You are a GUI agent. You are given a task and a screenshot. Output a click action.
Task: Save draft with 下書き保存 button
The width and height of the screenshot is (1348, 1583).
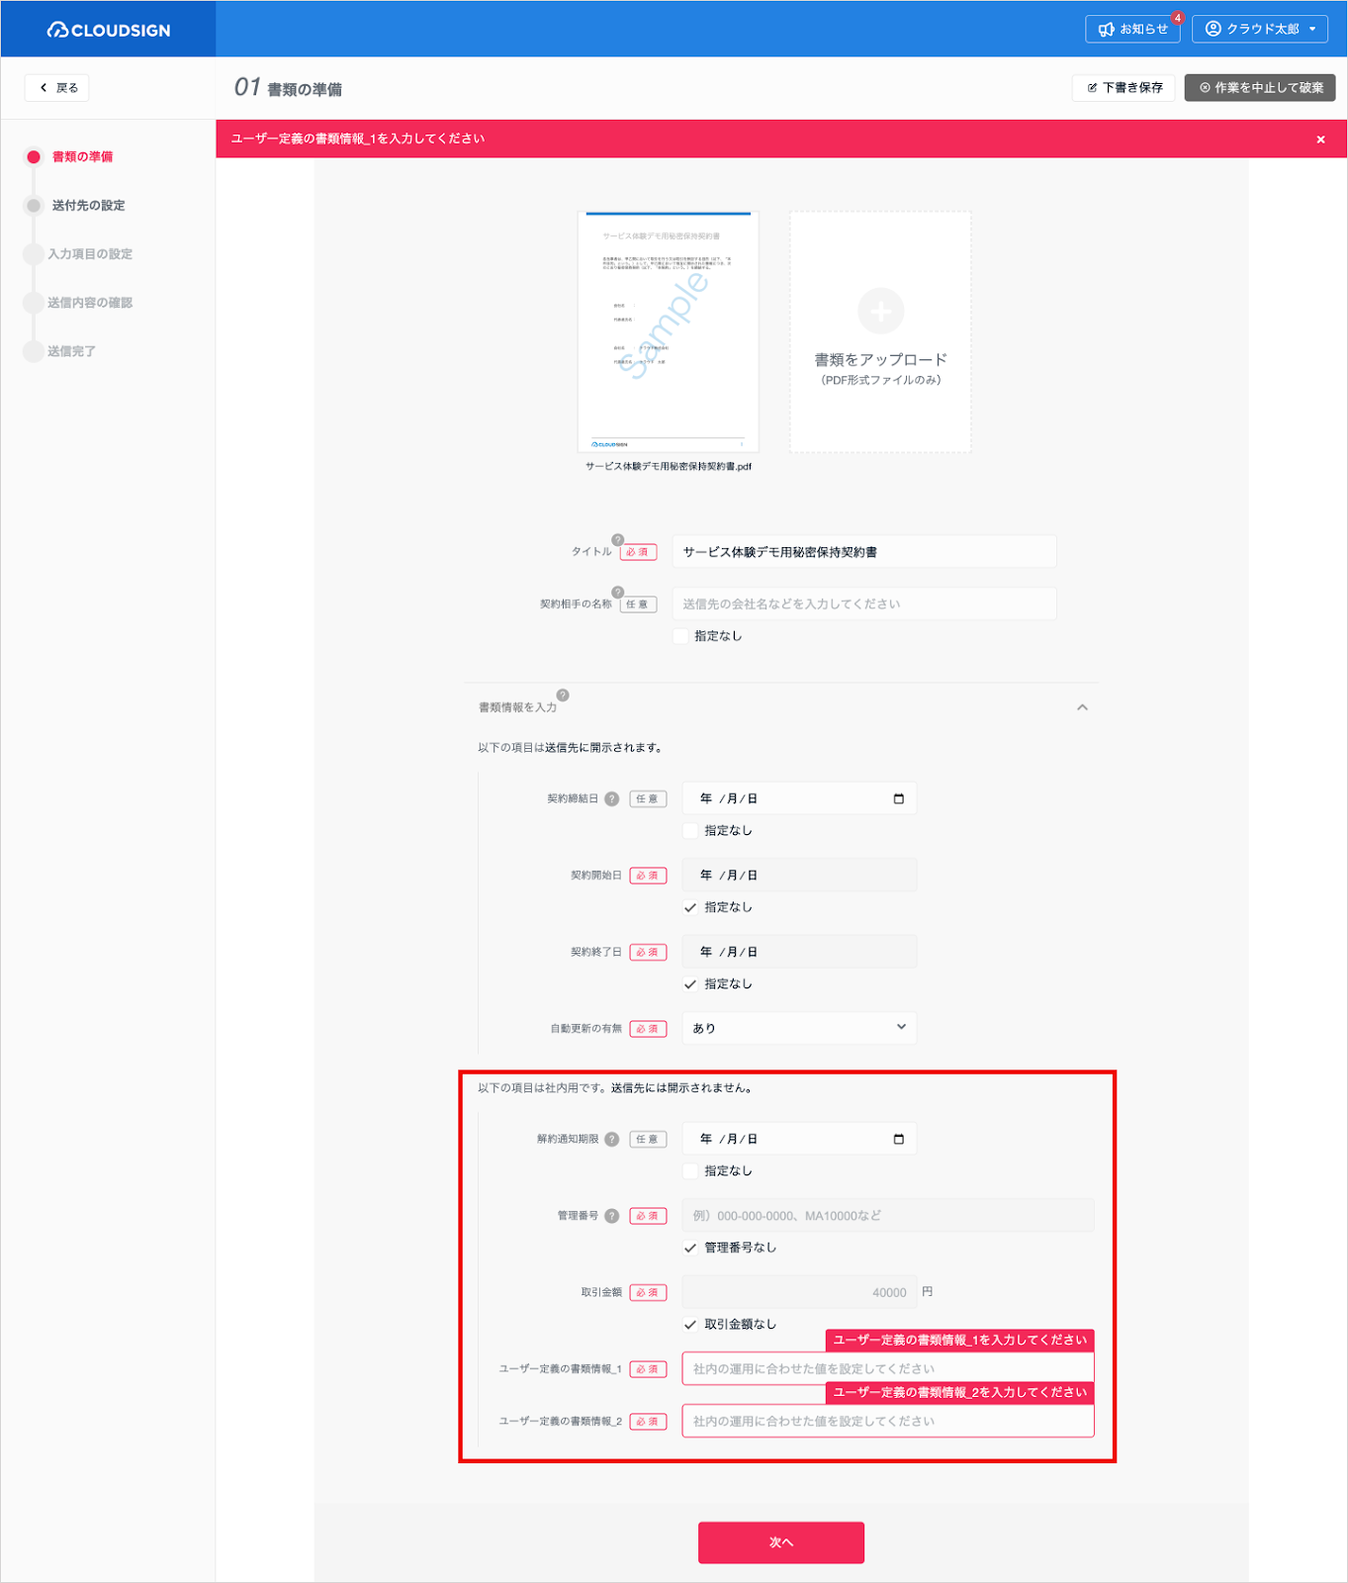click(1123, 88)
